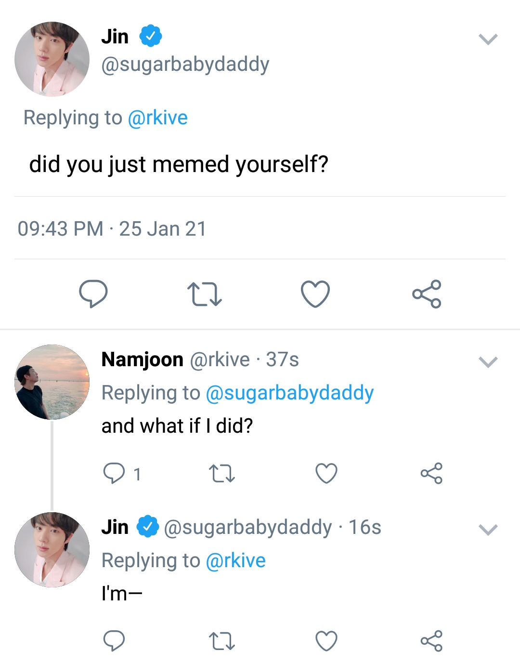Share Namjoon's reply tweet
This screenshot has width=520, height=664.
click(431, 473)
